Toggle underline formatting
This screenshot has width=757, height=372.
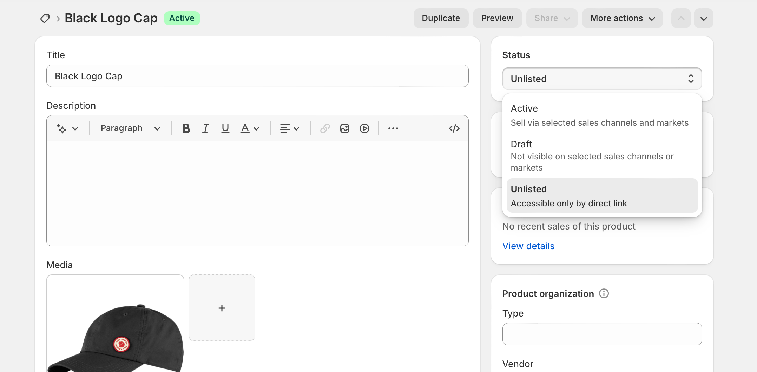tap(225, 128)
